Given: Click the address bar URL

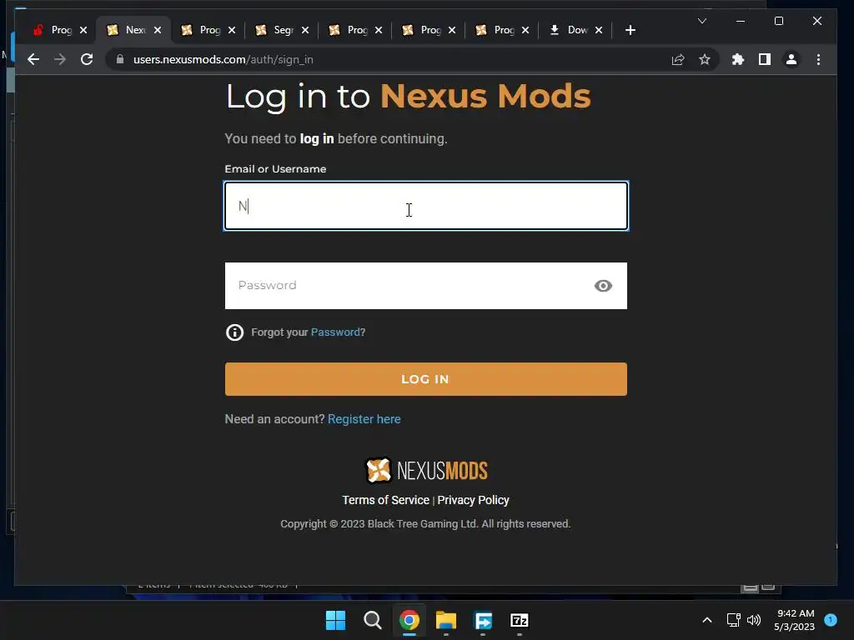Looking at the screenshot, I should (x=224, y=59).
